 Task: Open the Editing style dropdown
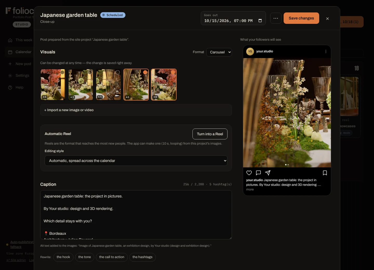click(136, 161)
